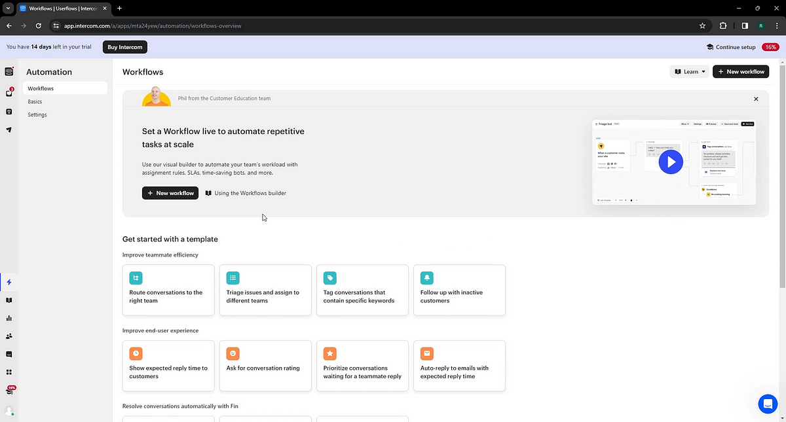Open the Intercom Messenger launcher bubble

pyautogui.click(x=767, y=404)
